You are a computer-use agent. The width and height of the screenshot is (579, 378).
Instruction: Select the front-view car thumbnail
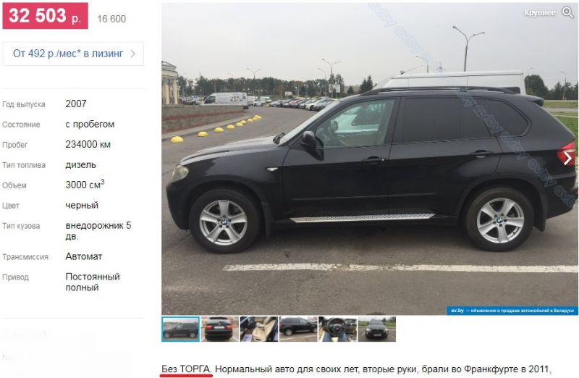[x=376, y=329]
